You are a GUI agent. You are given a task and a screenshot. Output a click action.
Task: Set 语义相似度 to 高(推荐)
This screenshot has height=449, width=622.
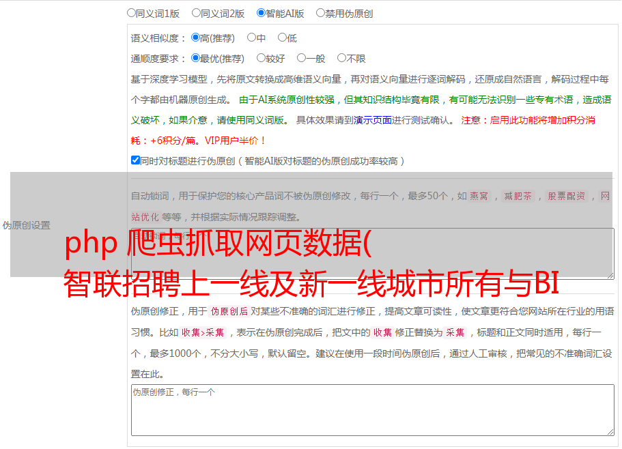point(195,38)
